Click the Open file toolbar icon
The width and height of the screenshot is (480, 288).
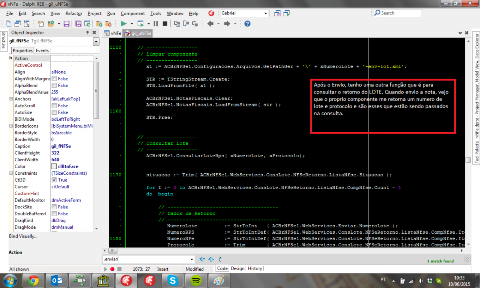[51, 24]
